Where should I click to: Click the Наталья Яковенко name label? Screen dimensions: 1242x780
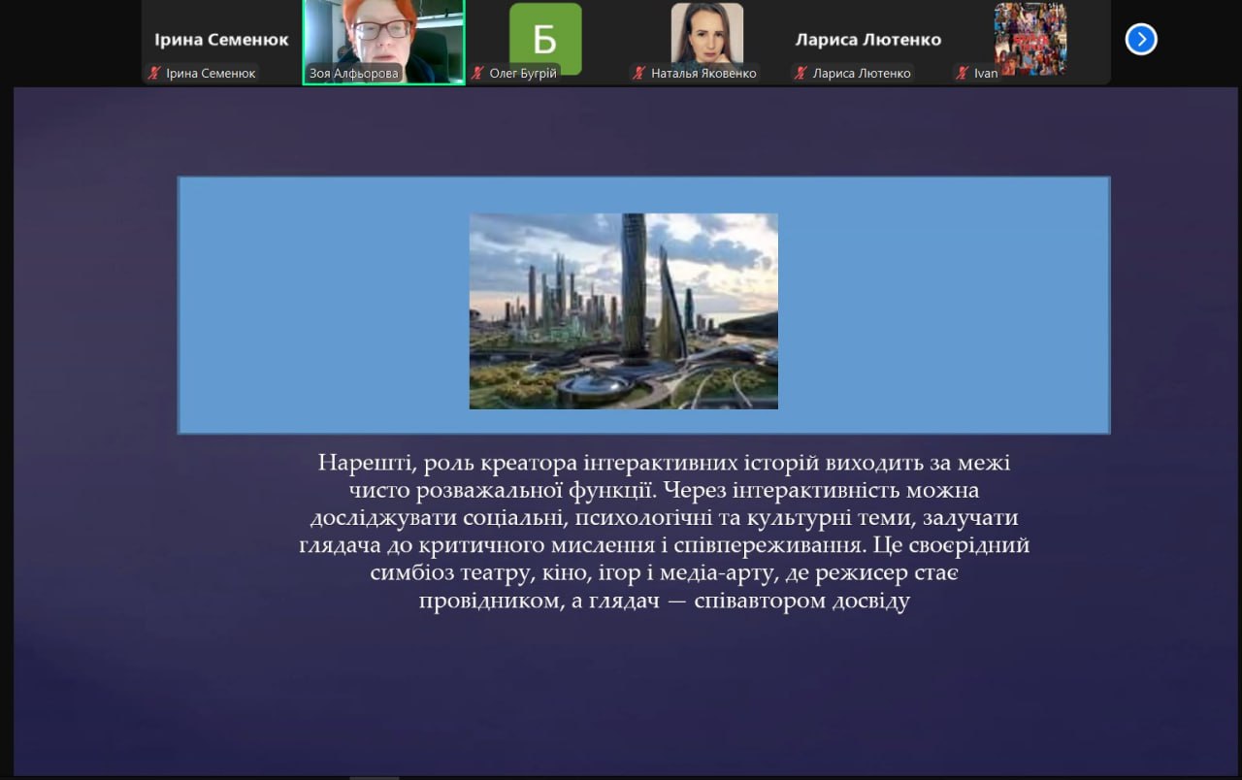703,74
